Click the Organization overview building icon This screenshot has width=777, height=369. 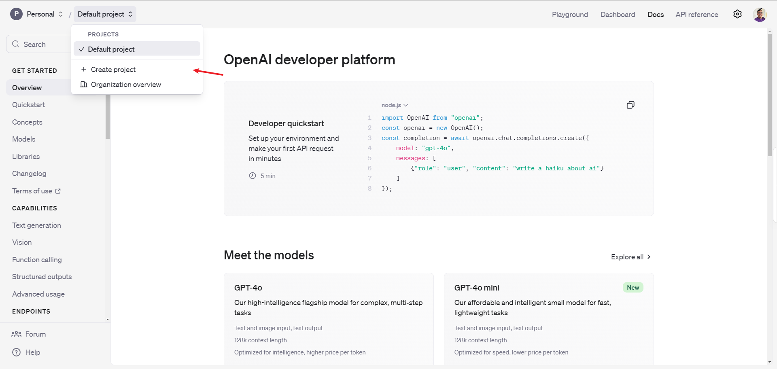(84, 85)
